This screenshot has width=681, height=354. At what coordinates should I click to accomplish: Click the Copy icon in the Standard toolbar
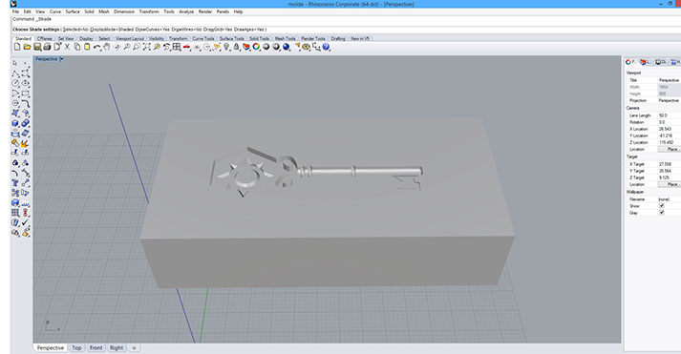coord(76,47)
